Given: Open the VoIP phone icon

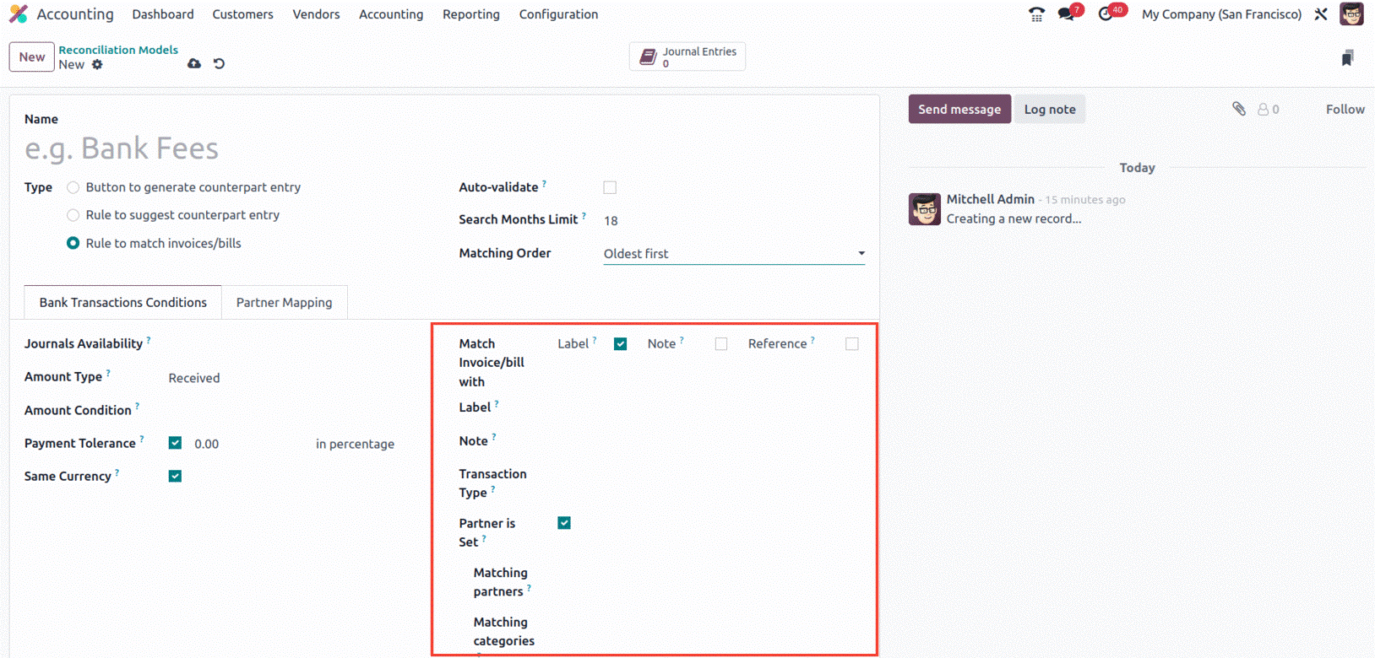Looking at the screenshot, I should coord(1036,14).
